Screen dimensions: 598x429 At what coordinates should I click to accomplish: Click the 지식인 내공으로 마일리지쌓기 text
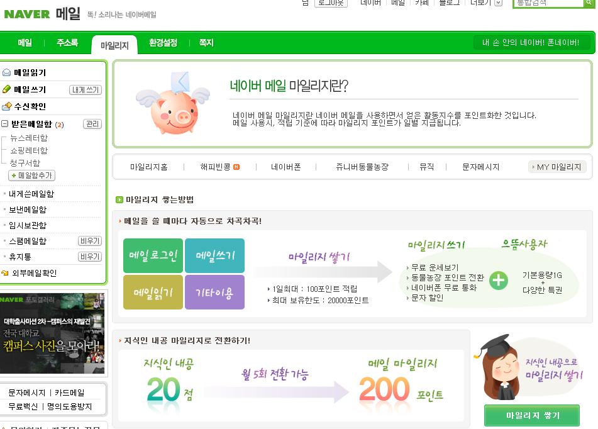pyautogui.click(x=554, y=369)
